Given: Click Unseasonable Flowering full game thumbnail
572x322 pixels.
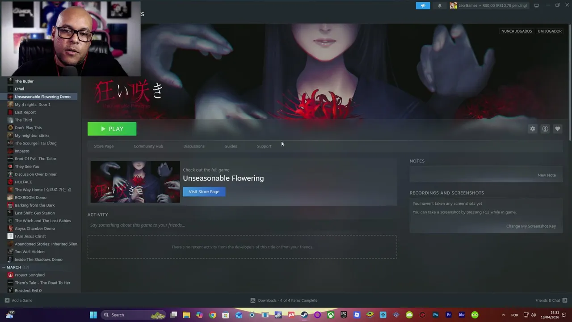Looking at the screenshot, I should 135,182.
